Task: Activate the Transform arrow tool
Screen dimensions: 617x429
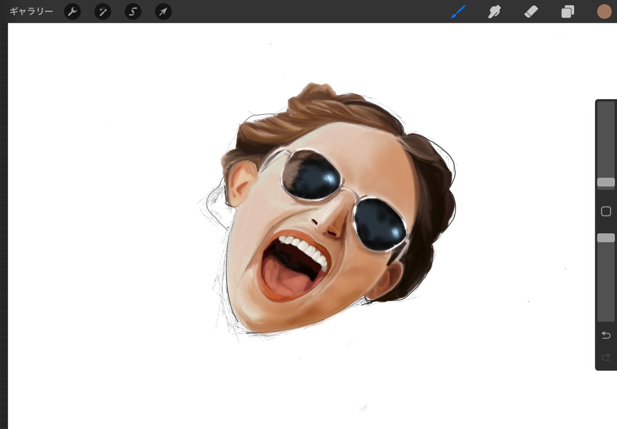Action: click(x=163, y=12)
